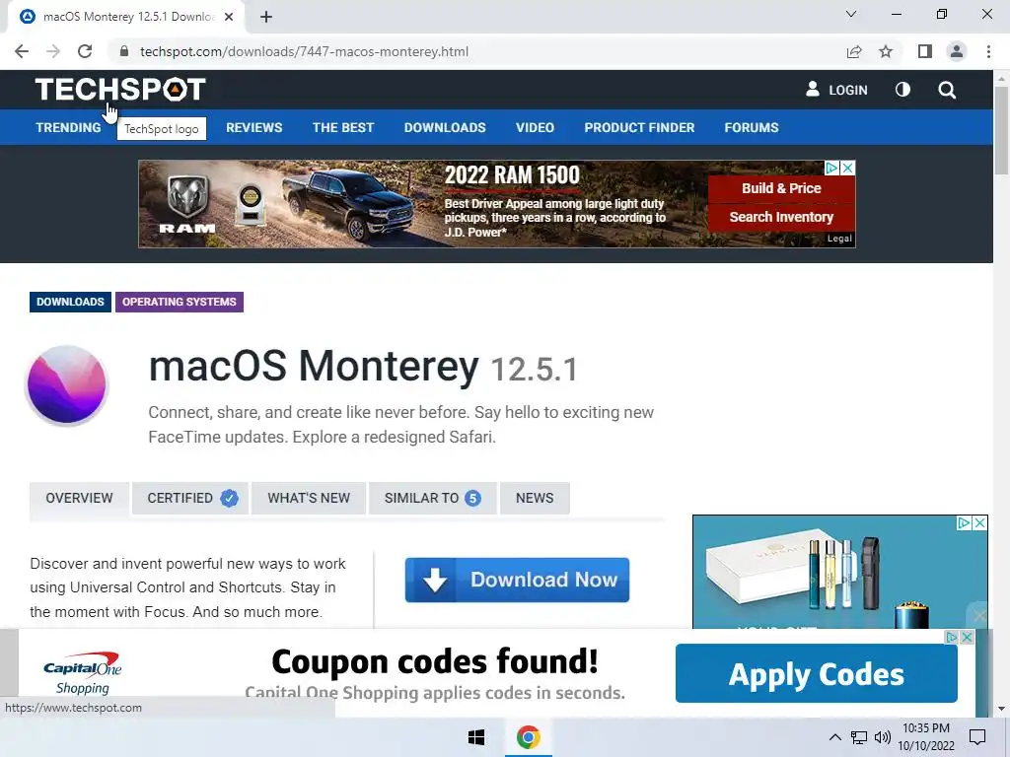Click the Capital One Shopping logo
The height and width of the screenshot is (757, 1010).
[83, 673]
